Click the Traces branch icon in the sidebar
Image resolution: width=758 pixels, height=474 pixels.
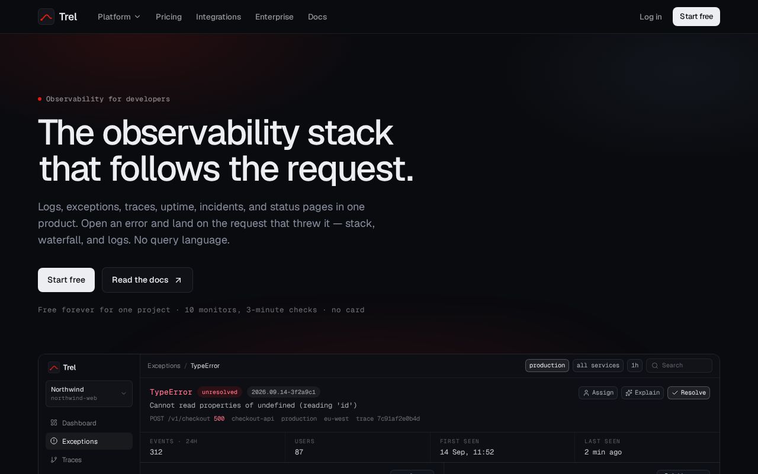tap(54, 460)
